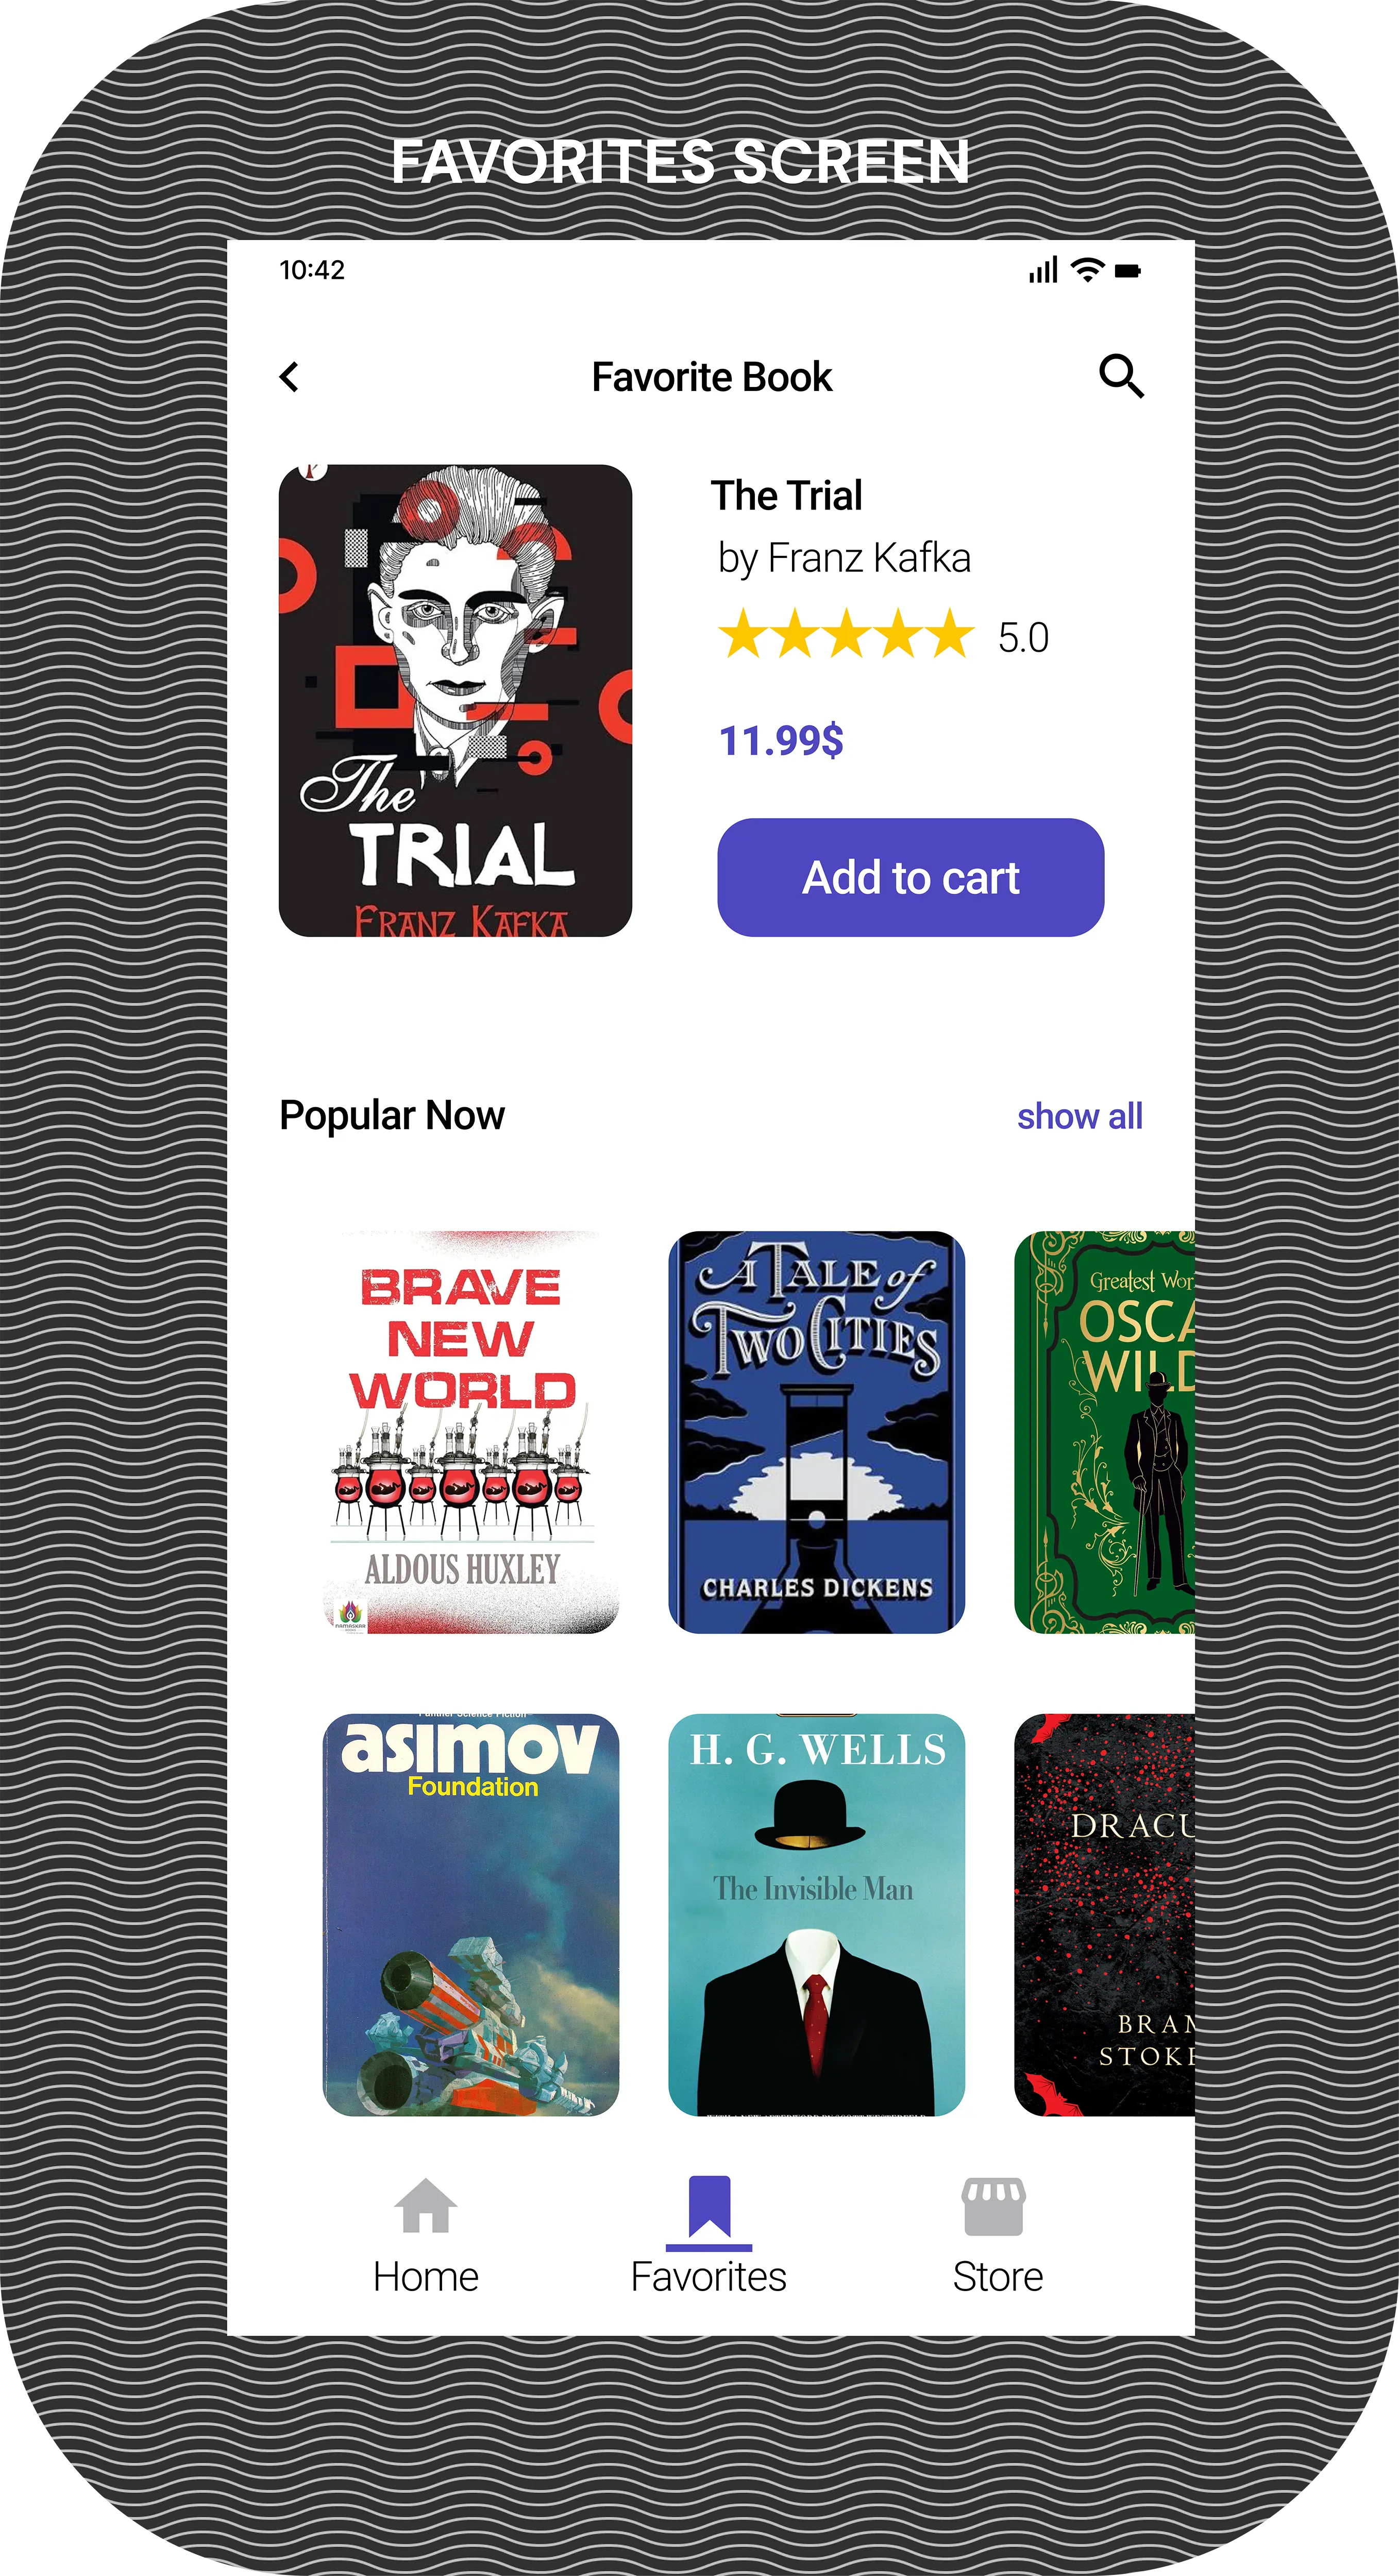The height and width of the screenshot is (2576, 1399).
Task: Open The Trial book cover
Action: coord(455,700)
